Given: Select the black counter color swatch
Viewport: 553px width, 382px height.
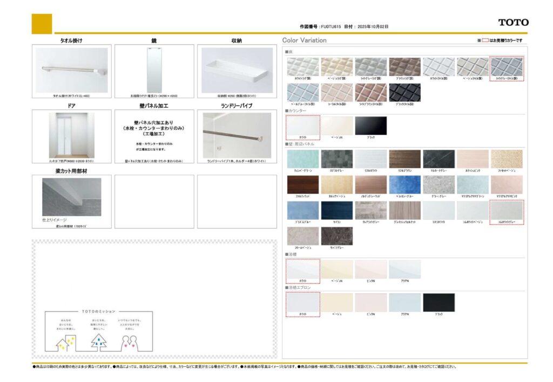Looking at the screenshot, I should pos(370,126).
